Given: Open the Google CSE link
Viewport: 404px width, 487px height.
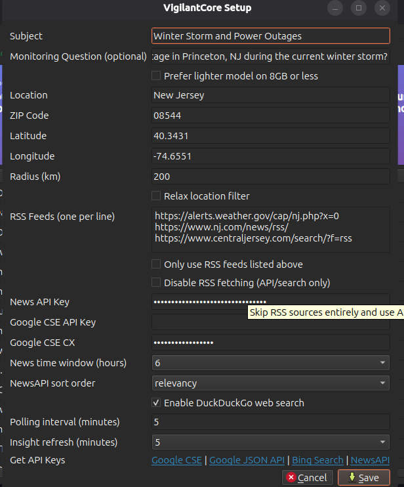Looking at the screenshot, I should coord(176,460).
